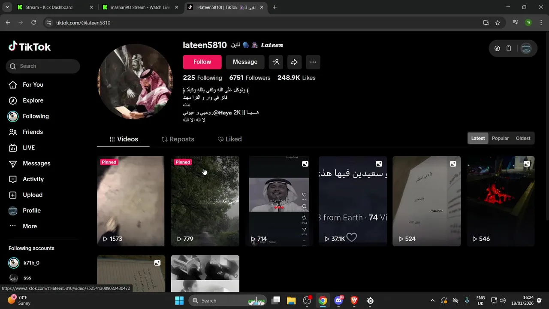Open pinned video with 779 views
Screen dimensions: 549x309
tap(205, 201)
